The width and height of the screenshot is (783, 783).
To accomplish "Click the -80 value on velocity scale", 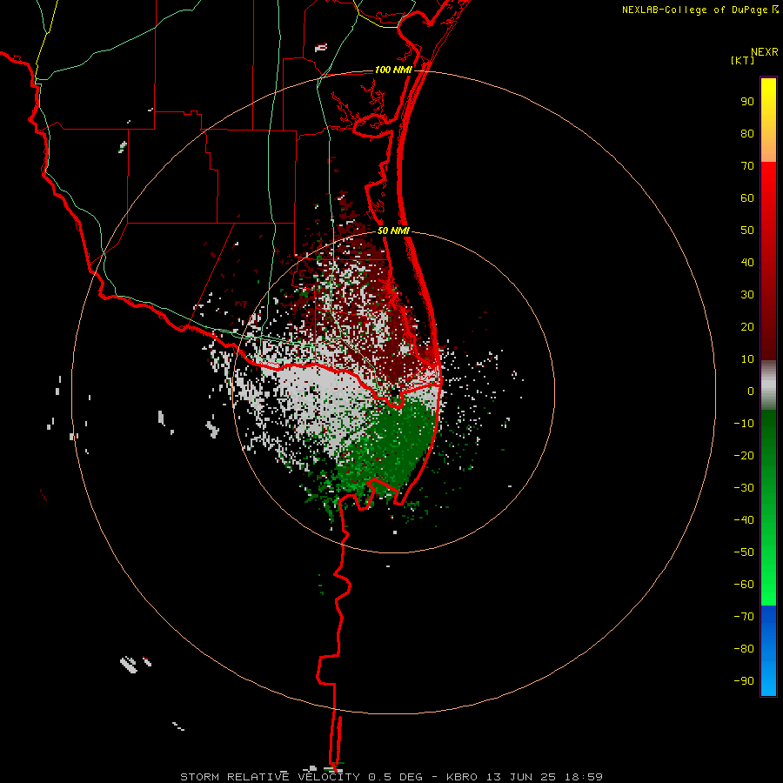I will (744, 649).
